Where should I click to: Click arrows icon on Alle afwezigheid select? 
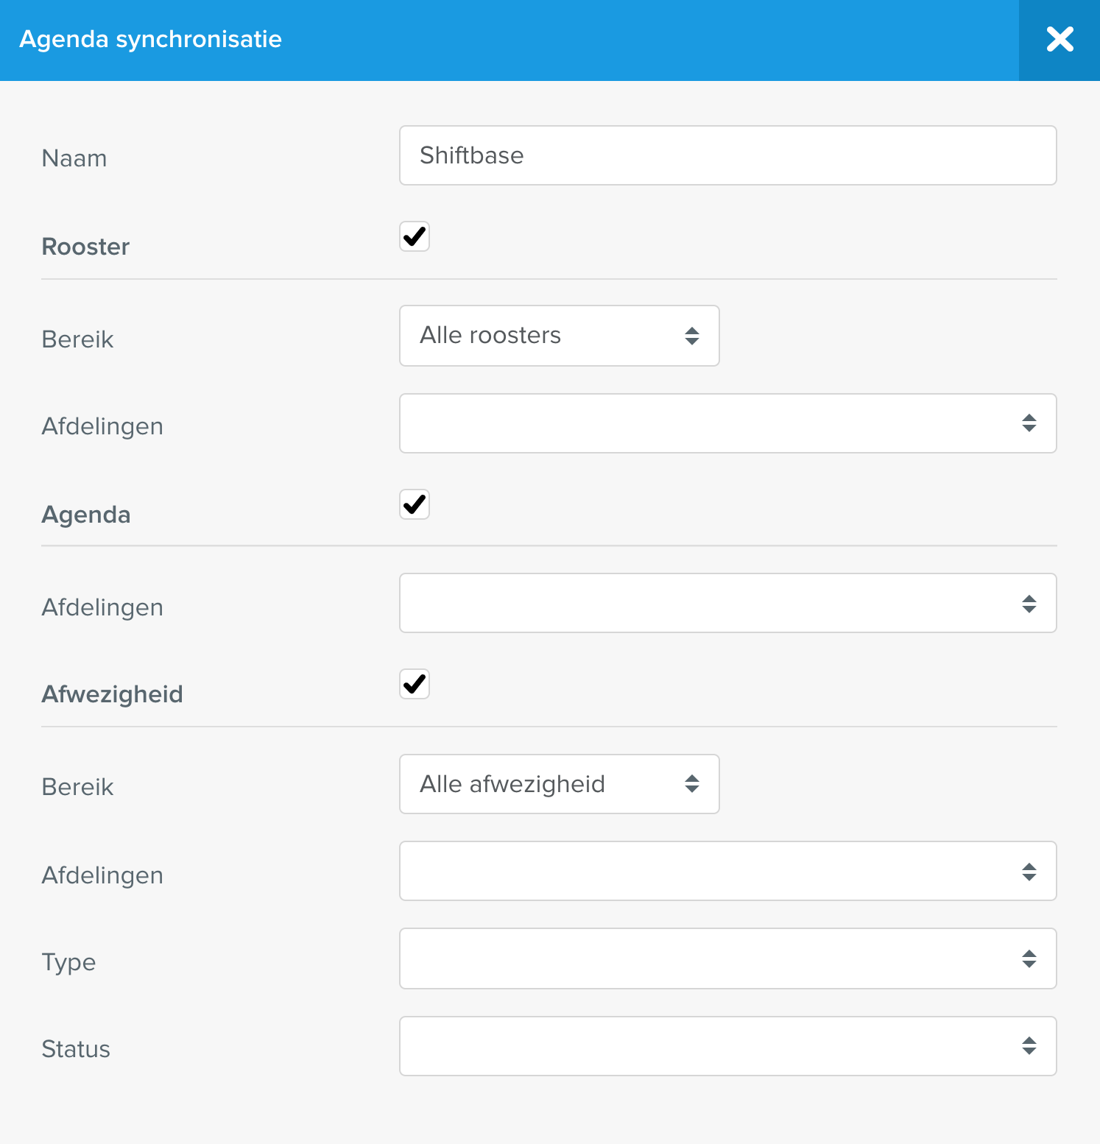(x=692, y=783)
